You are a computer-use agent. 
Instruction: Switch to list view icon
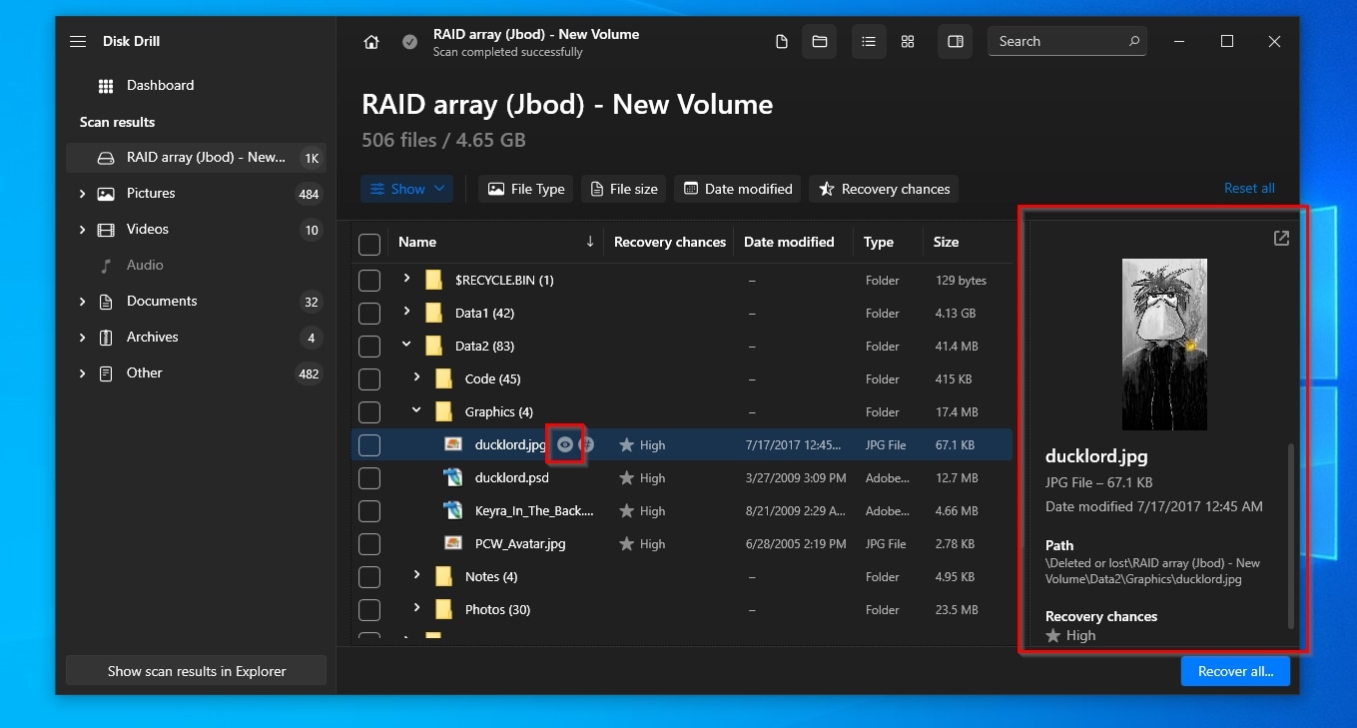tap(869, 42)
